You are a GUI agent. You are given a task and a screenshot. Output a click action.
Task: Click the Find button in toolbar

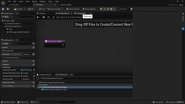pos(42,9)
